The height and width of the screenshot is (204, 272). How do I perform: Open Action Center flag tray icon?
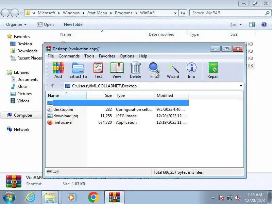click(x=221, y=198)
